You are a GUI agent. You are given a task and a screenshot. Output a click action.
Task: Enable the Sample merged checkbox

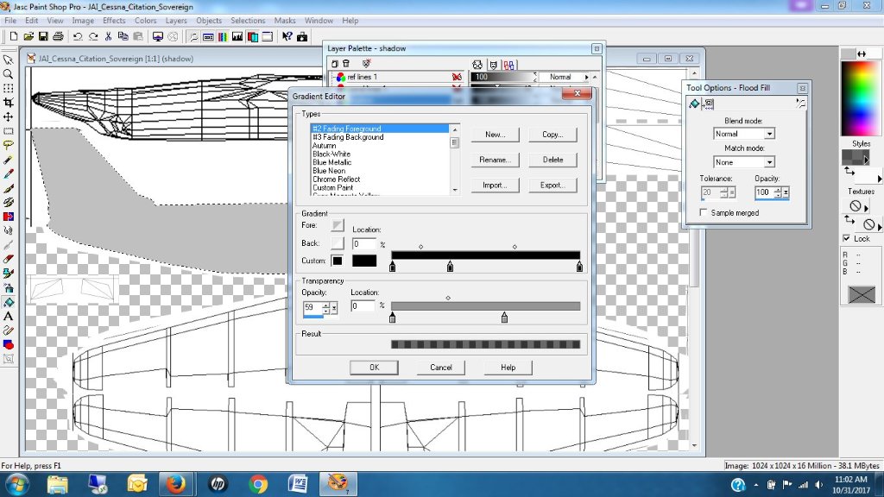pyautogui.click(x=704, y=212)
